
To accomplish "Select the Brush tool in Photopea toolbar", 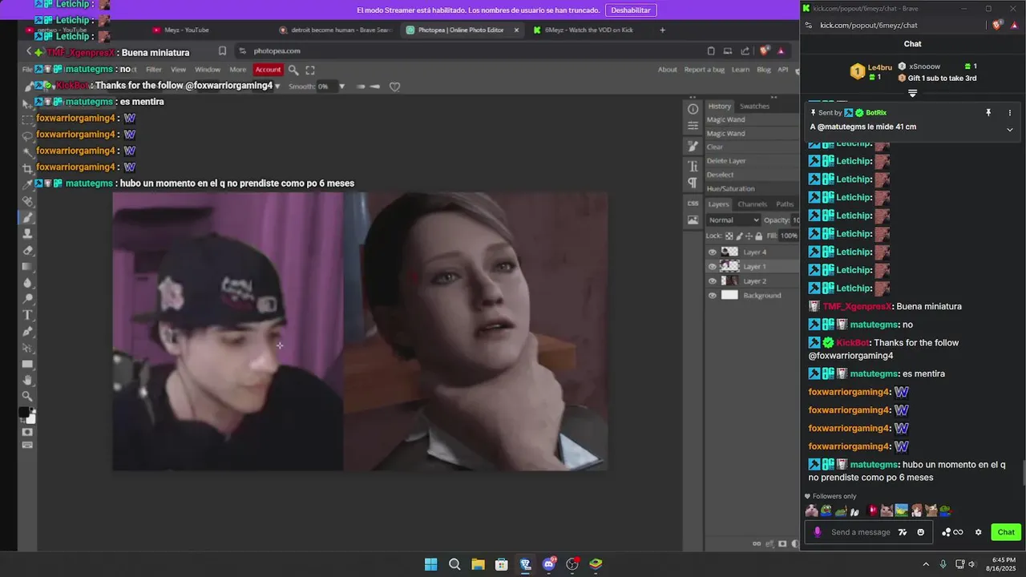I will tap(27, 217).
